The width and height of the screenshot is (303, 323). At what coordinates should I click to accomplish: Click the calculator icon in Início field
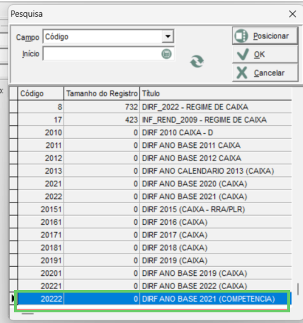[166, 54]
